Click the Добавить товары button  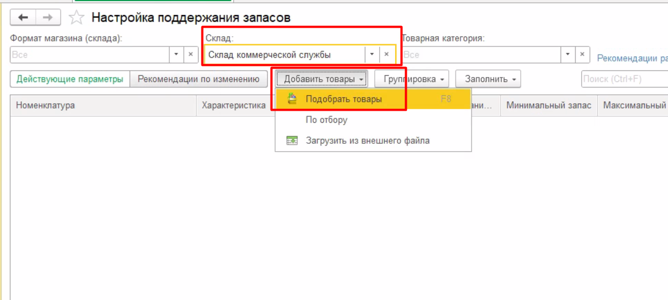(x=323, y=79)
